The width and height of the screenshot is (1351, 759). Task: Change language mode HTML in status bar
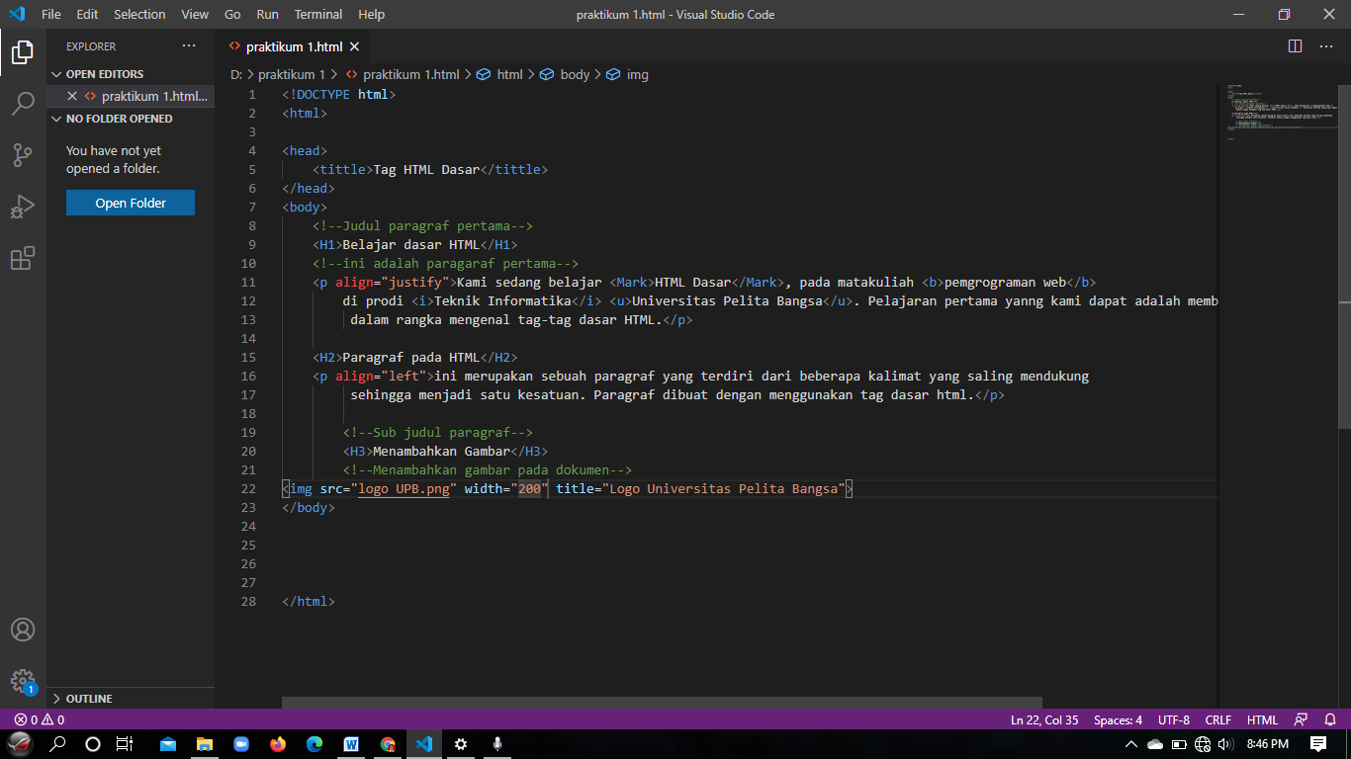[1263, 719]
